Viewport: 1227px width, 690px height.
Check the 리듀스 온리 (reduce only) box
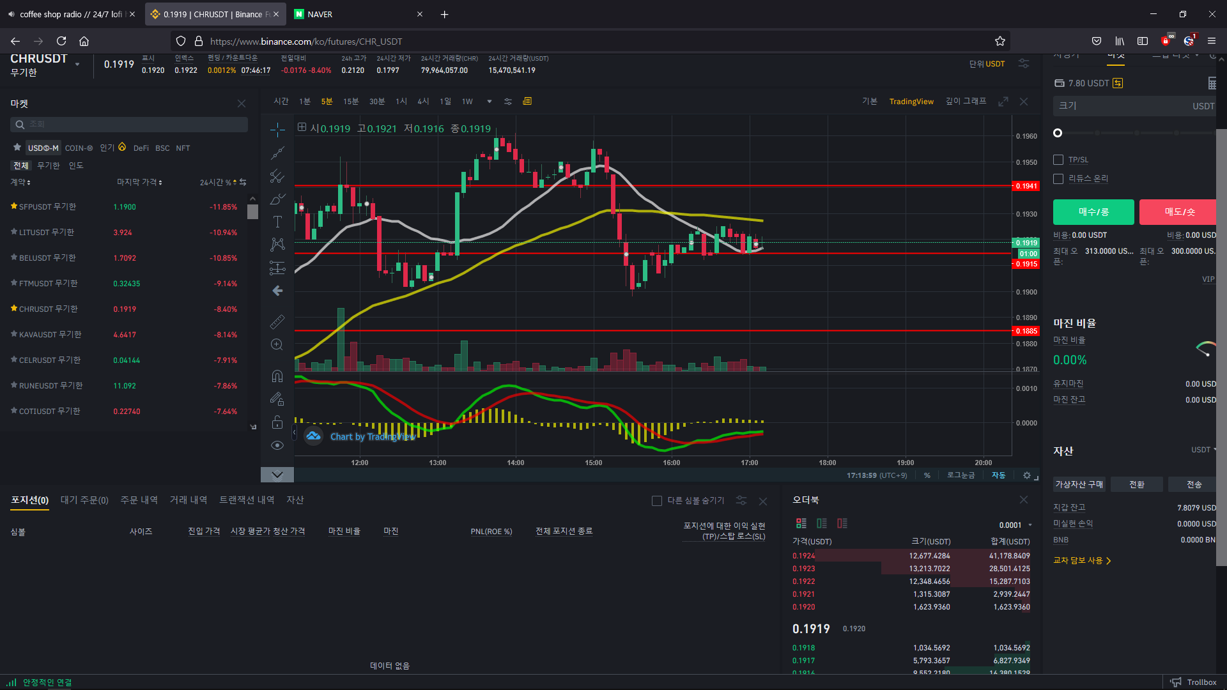coord(1058,179)
